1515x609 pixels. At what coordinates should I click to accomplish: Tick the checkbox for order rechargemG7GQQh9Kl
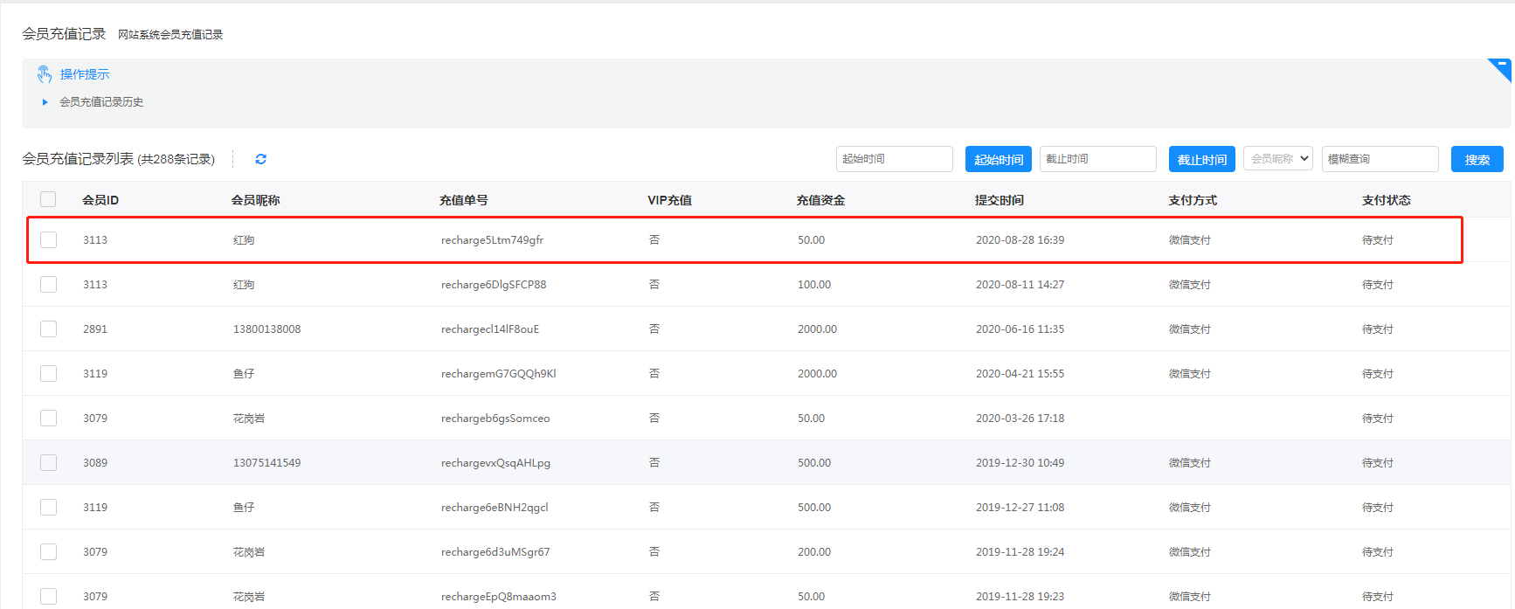click(x=49, y=373)
